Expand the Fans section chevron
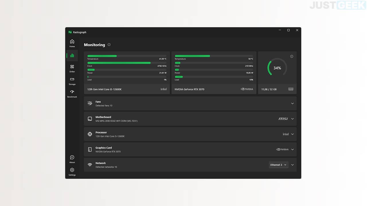367x206 pixels. pyautogui.click(x=292, y=103)
